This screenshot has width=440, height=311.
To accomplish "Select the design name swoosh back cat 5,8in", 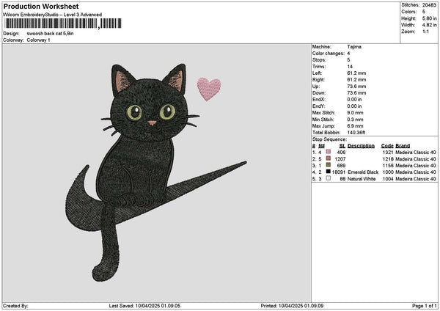I will [50, 34].
